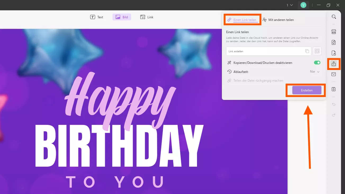Open the protect document lock icon
The image size is (345, 194).
pos(334,53)
